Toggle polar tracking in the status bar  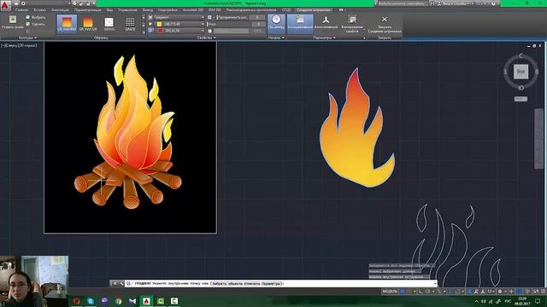(x=427, y=292)
